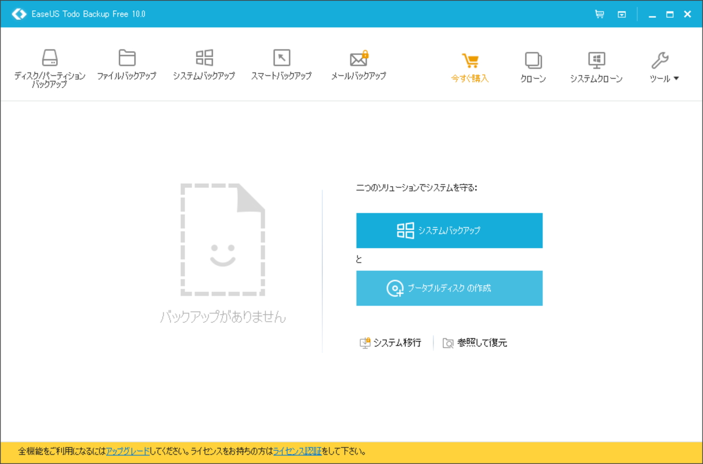Click the feedback icon in the title bar
Viewport: 703px width, 464px height.
tap(621, 14)
